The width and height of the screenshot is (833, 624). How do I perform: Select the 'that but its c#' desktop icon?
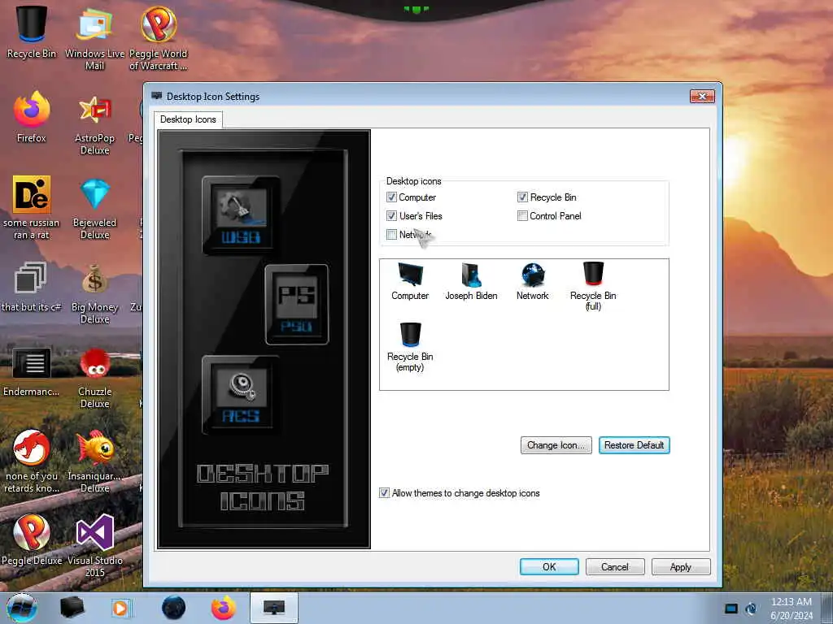click(32, 286)
